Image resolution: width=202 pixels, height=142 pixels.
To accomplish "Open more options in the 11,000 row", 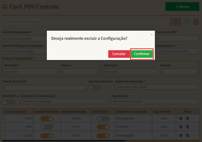I will pos(194,135).
